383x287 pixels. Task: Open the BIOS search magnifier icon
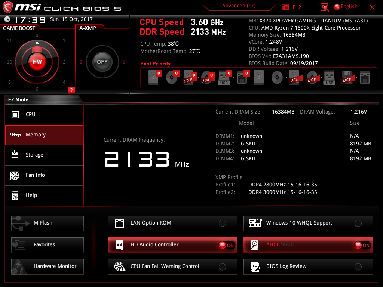(x=325, y=7)
